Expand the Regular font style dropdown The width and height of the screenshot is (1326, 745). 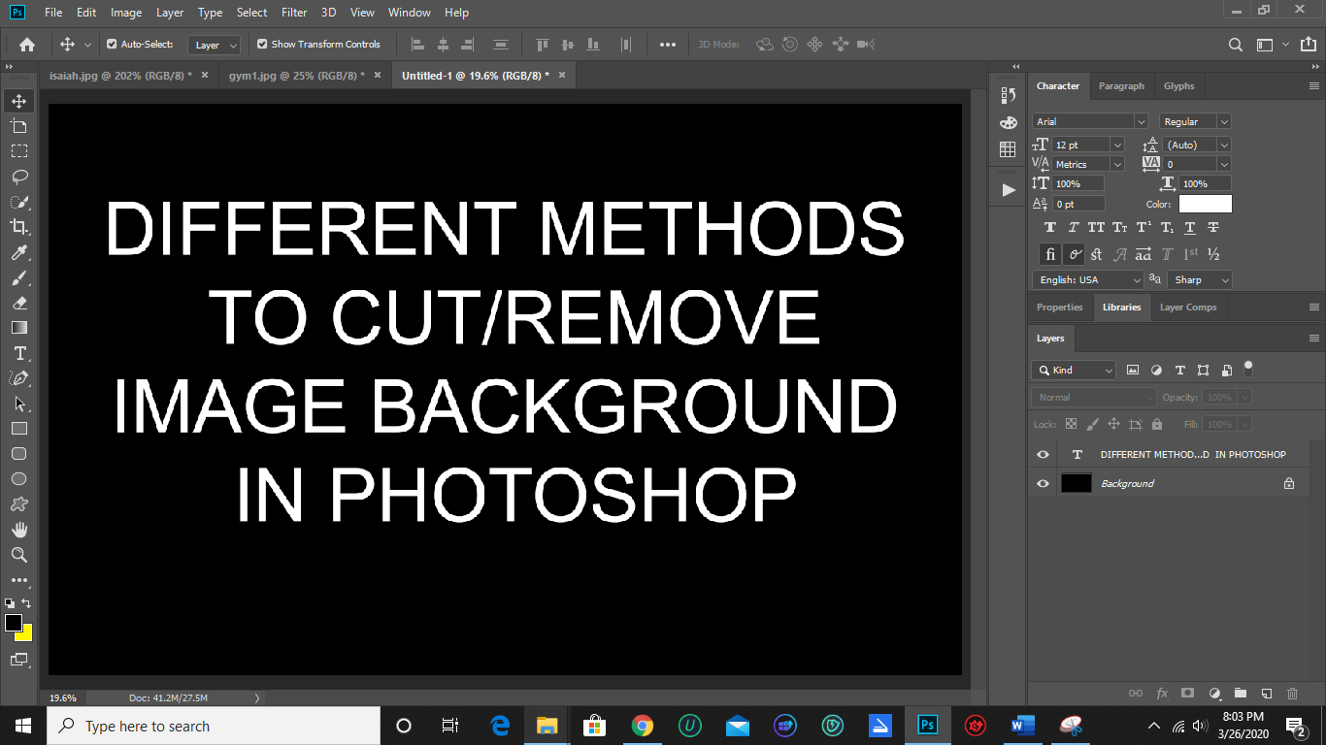1195,121
